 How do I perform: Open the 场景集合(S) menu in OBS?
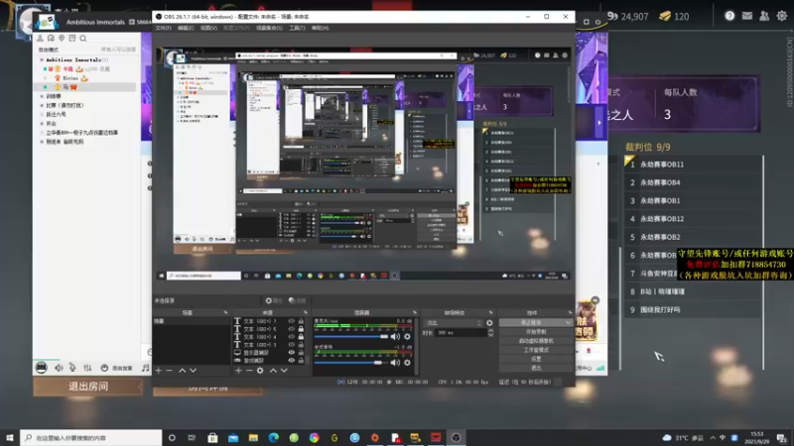[269, 28]
